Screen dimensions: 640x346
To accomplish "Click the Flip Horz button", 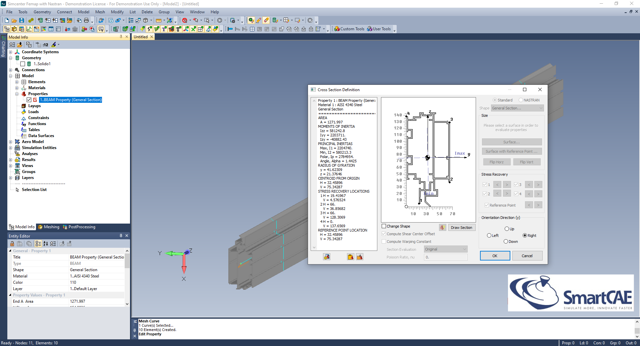I will (x=497, y=162).
